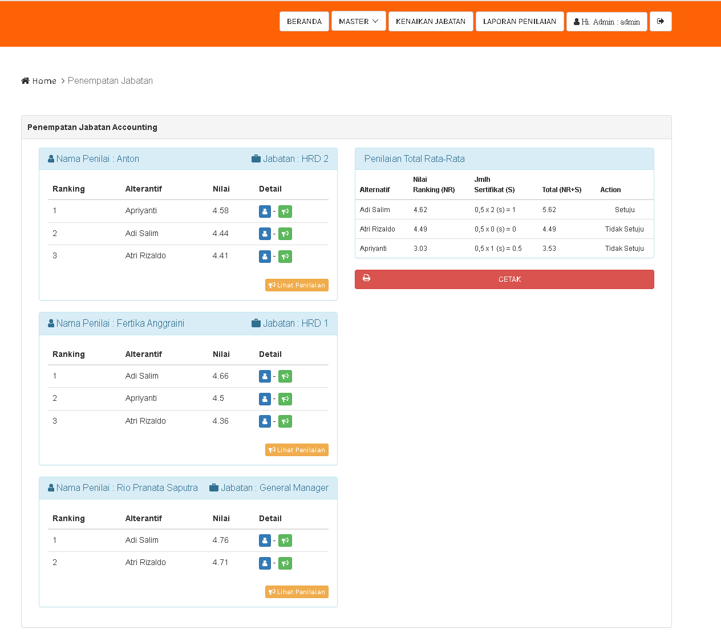Click blue user icon for Adi Salim in Rio's table
This screenshot has height=642, width=721.
tap(265, 541)
